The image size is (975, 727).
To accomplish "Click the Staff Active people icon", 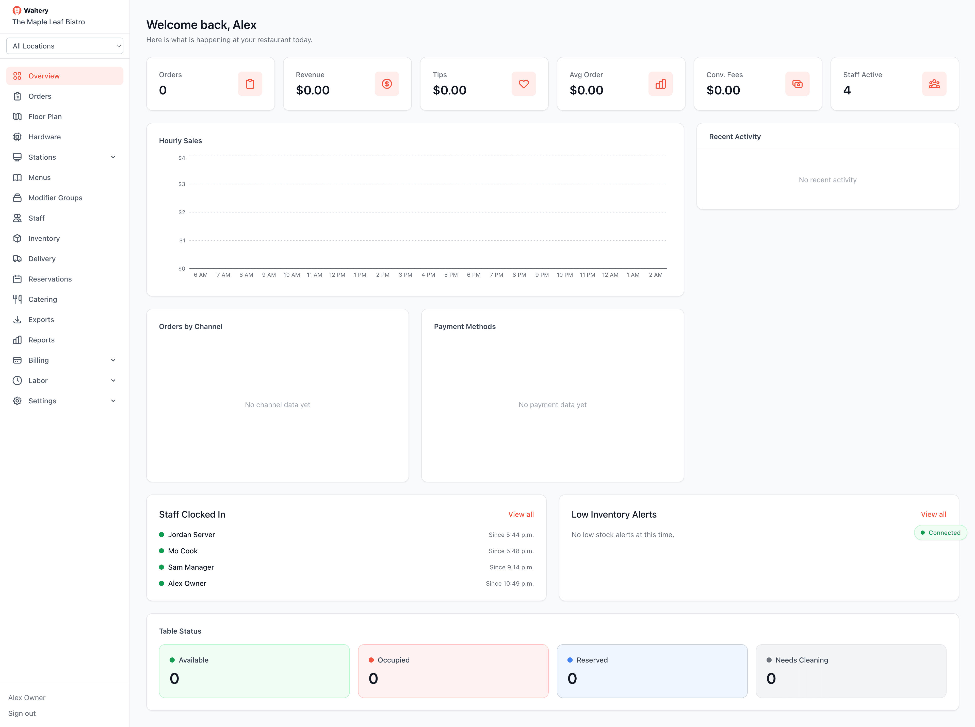I will click(x=935, y=84).
